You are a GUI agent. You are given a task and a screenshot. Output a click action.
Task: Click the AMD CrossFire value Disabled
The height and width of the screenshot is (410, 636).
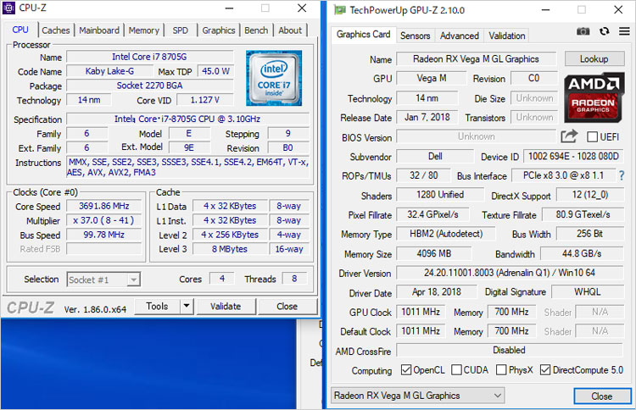tap(510, 350)
